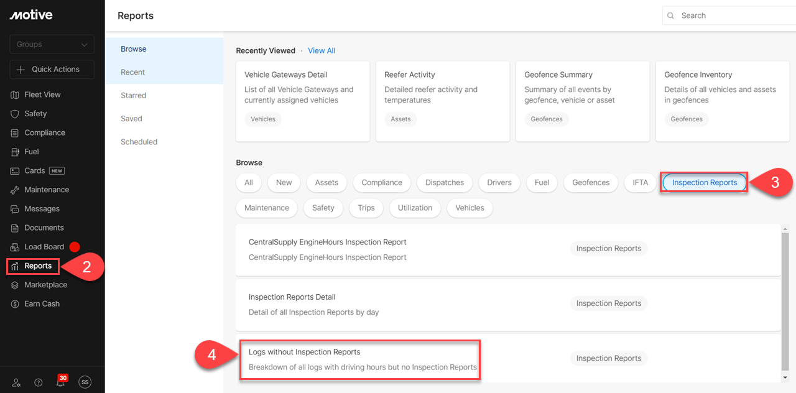Open Logs without Inspection Reports report
This screenshot has width=796, height=393.
[x=508, y=359]
